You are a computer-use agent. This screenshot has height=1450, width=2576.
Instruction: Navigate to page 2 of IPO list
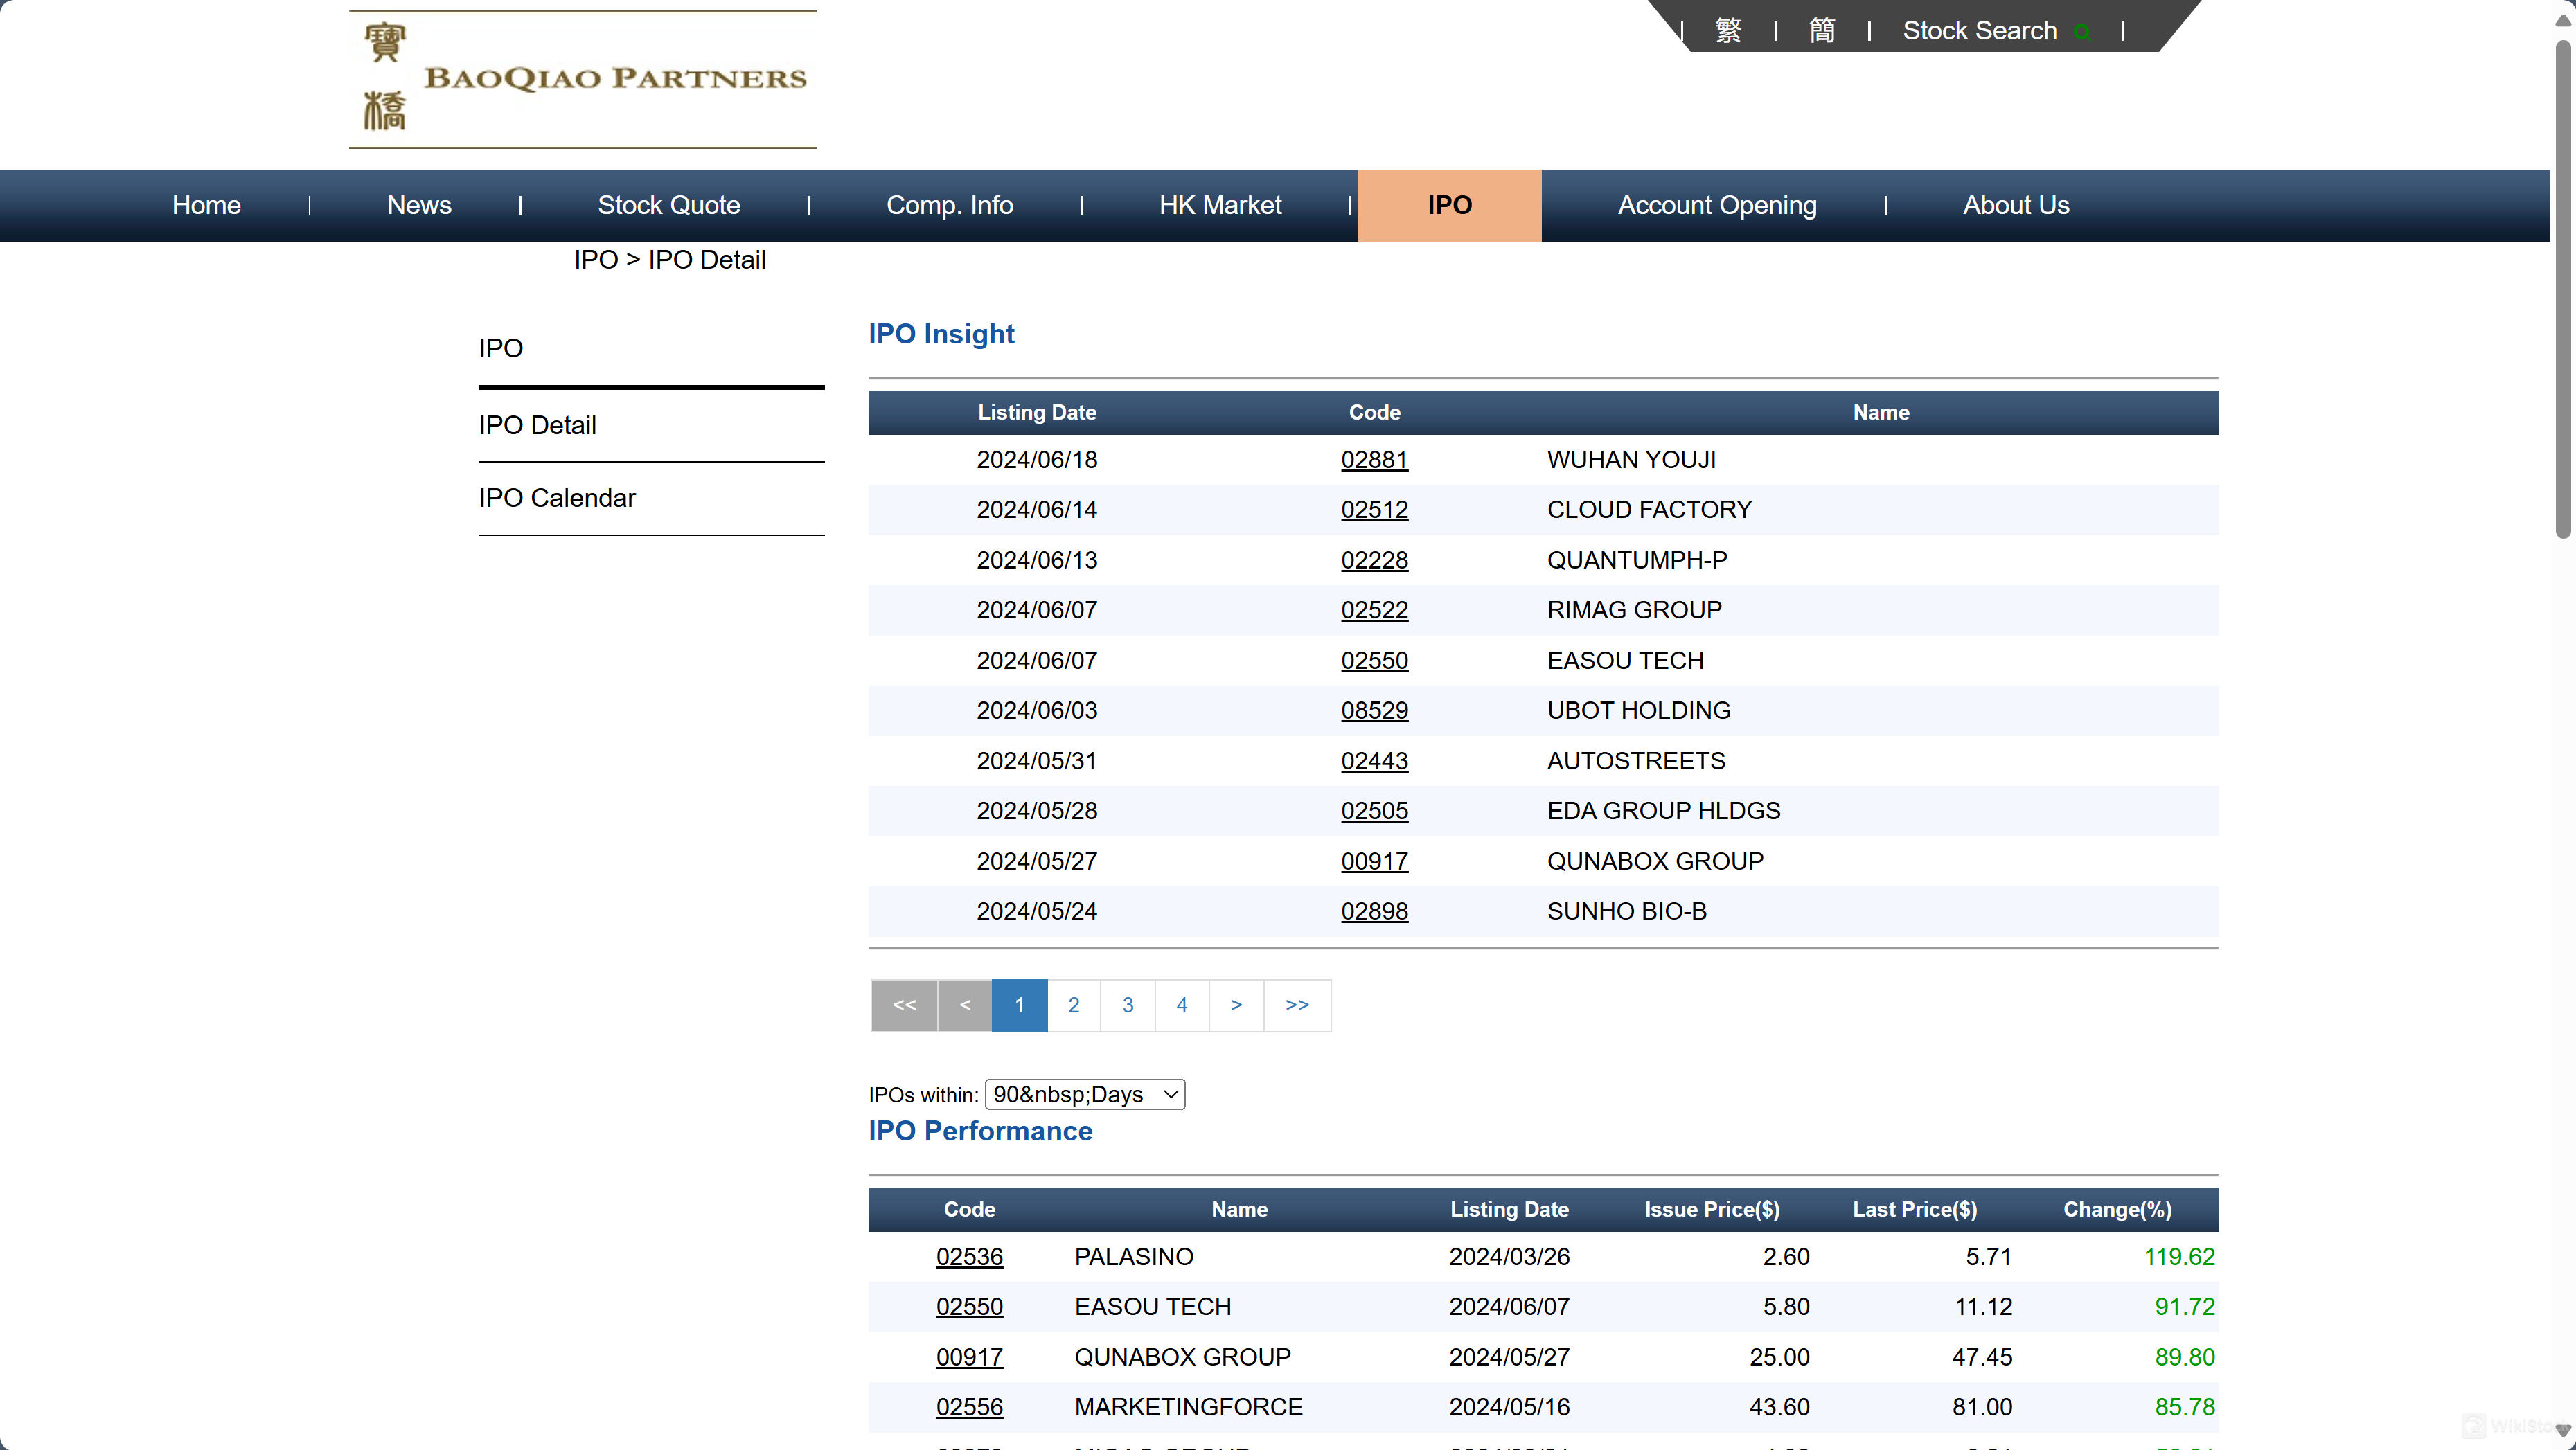(1074, 1004)
